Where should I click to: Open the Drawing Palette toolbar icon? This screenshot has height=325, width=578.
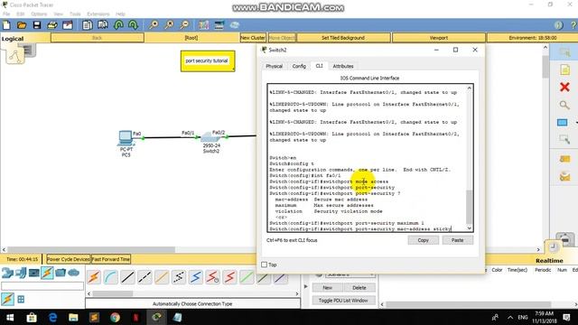pyautogui.click(x=203, y=25)
